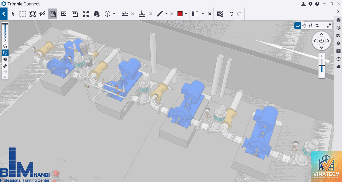Screen dimensions: 342x182
Task: Activate rectangle area selection tool
Action: point(23,14)
